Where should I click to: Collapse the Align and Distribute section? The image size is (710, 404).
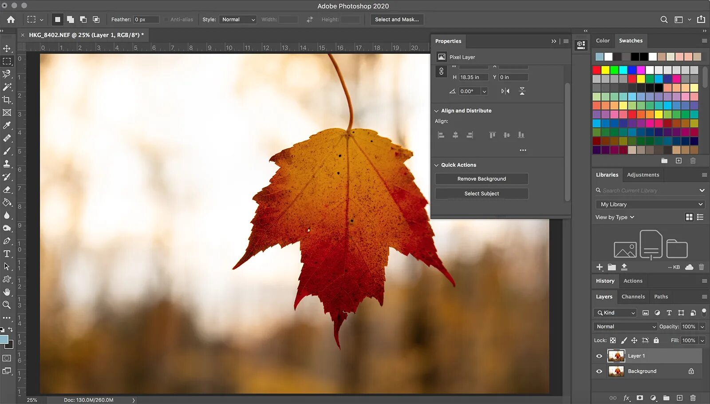click(x=437, y=111)
